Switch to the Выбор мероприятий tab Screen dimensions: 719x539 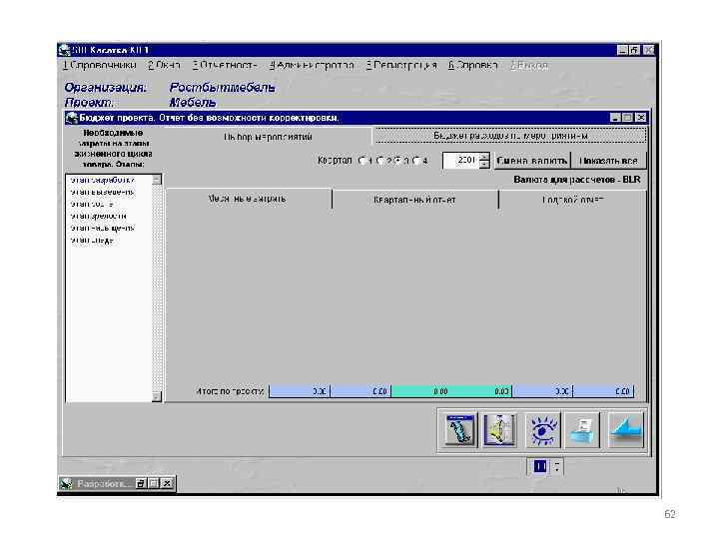point(268,137)
